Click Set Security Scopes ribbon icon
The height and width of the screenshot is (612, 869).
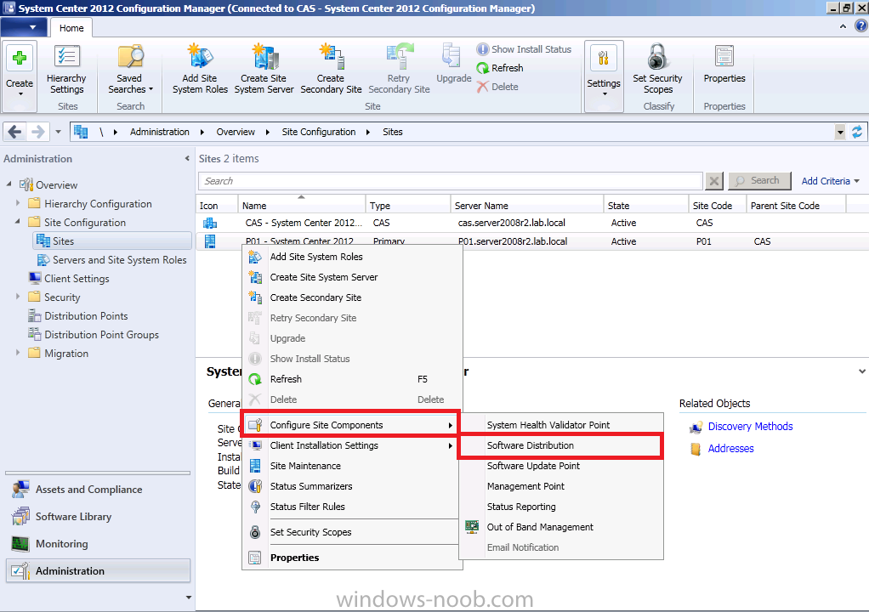click(x=658, y=71)
